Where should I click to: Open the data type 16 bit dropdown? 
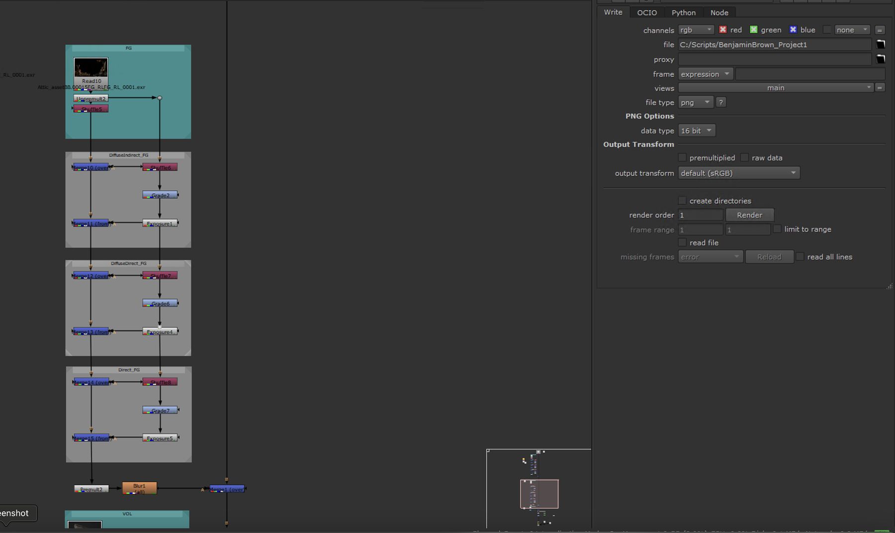(x=696, y=131)
